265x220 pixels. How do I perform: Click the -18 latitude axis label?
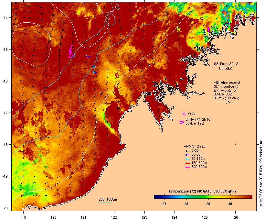(x=5, y=145)
